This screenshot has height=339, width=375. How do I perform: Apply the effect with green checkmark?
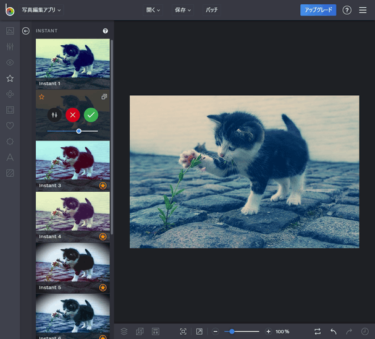point(91,115)
